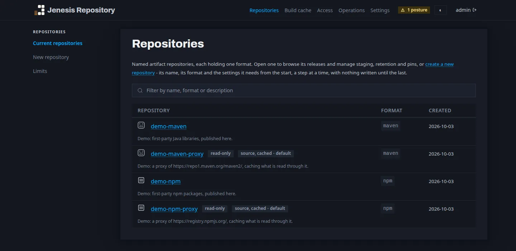Click description mentioning registry.npmjs.org proxy

(x=215, y=221)
